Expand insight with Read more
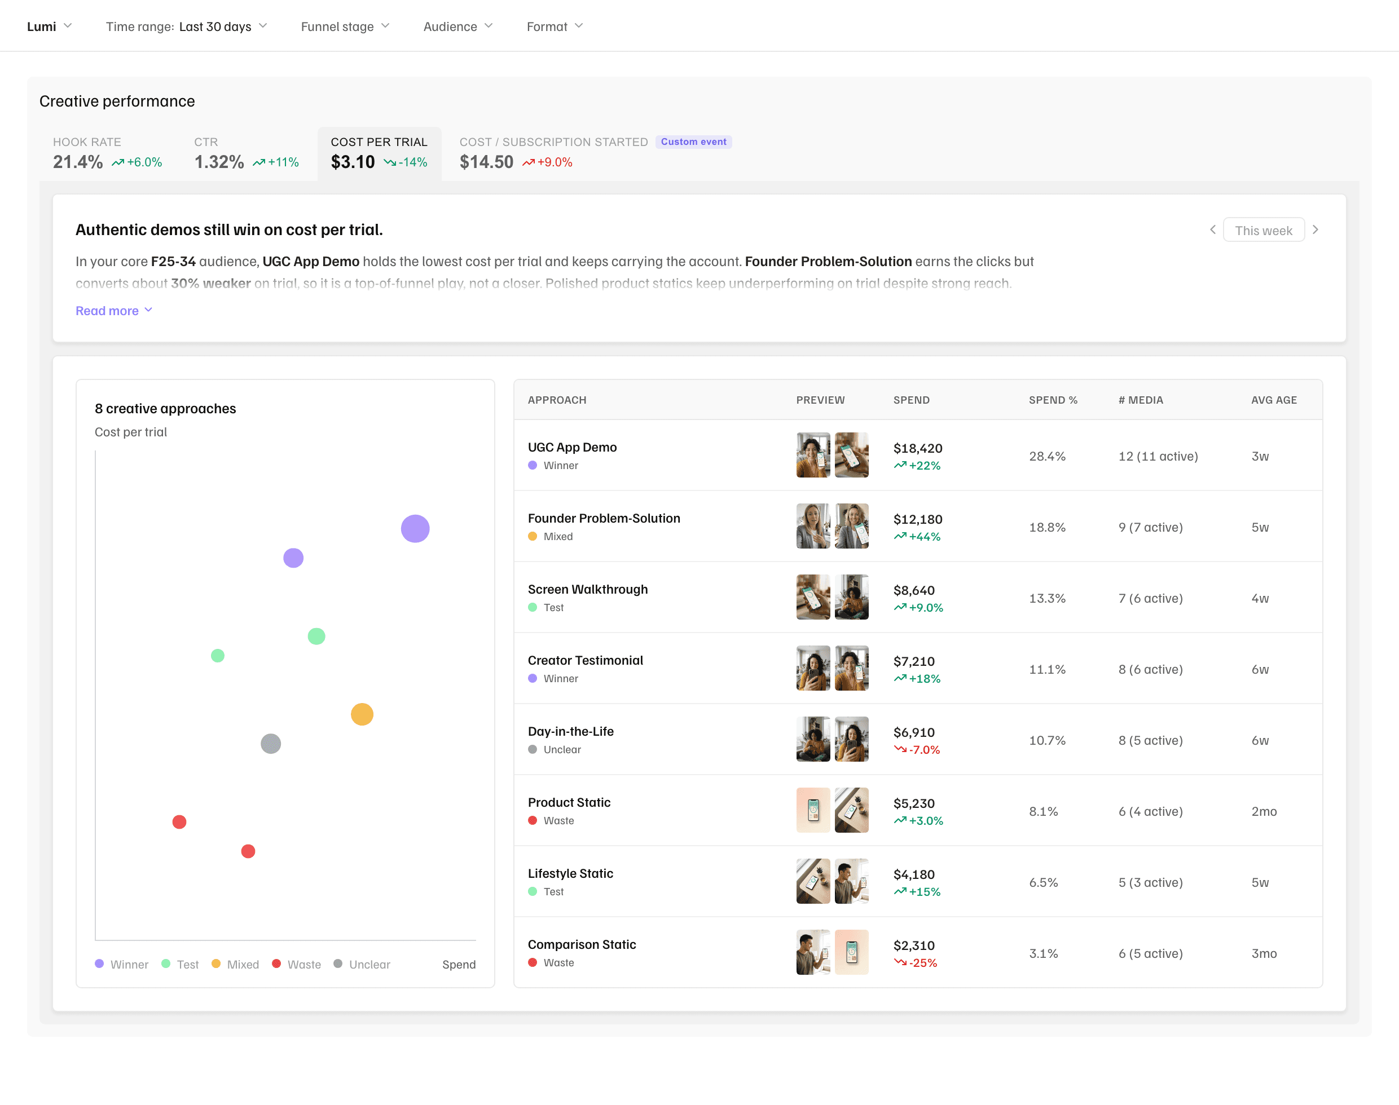This screenshot has width=1399, height=1105. coord(114,311)
